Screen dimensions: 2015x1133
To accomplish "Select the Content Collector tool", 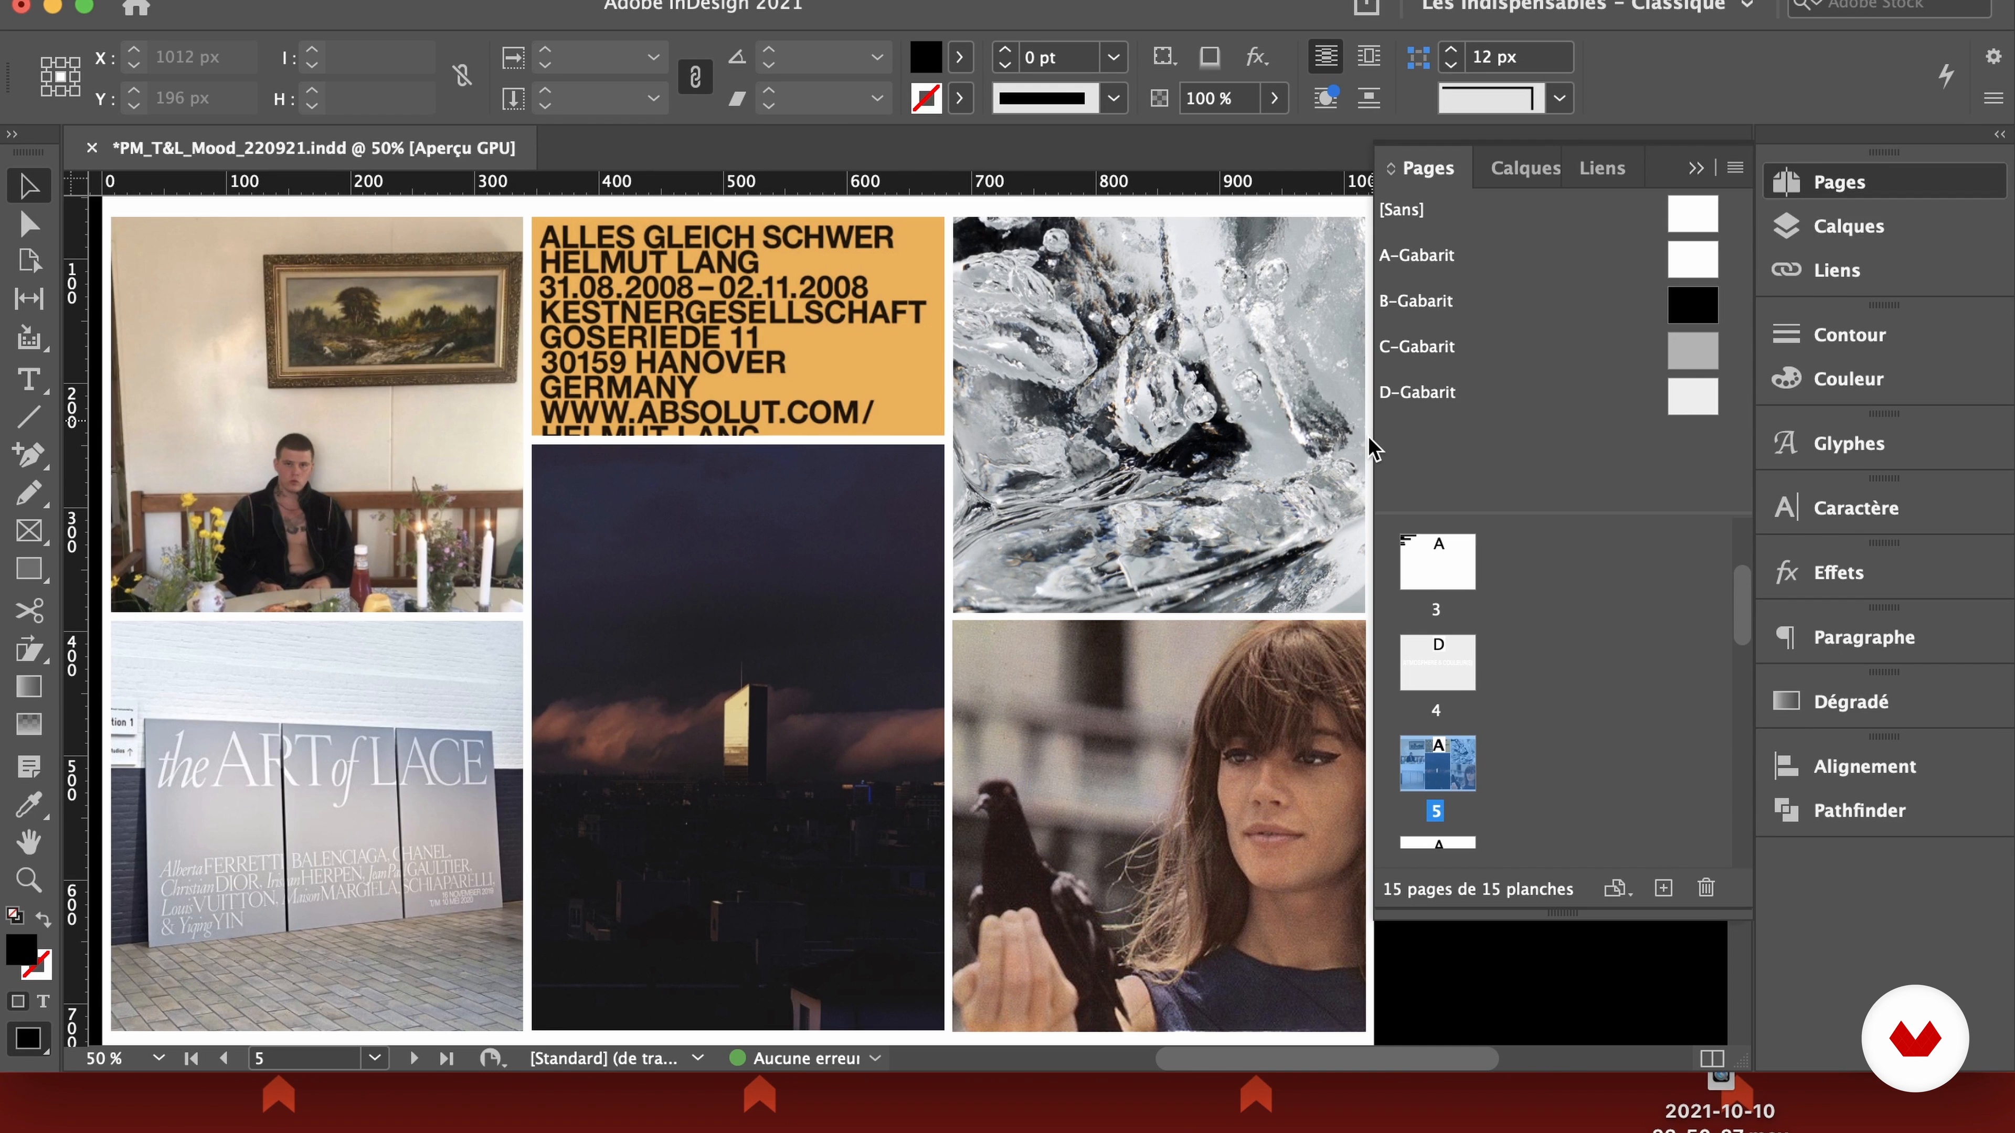I will click(x=29, y=338).
